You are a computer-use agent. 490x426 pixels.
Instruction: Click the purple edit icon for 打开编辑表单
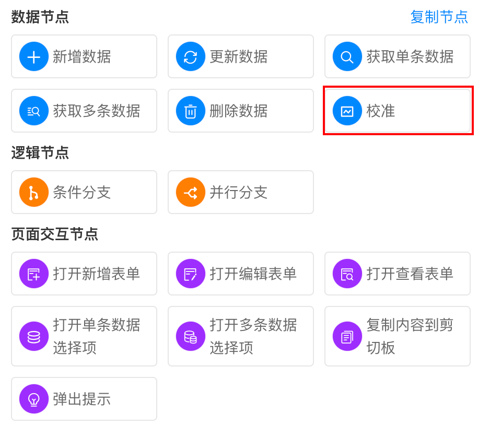(191, 274)
